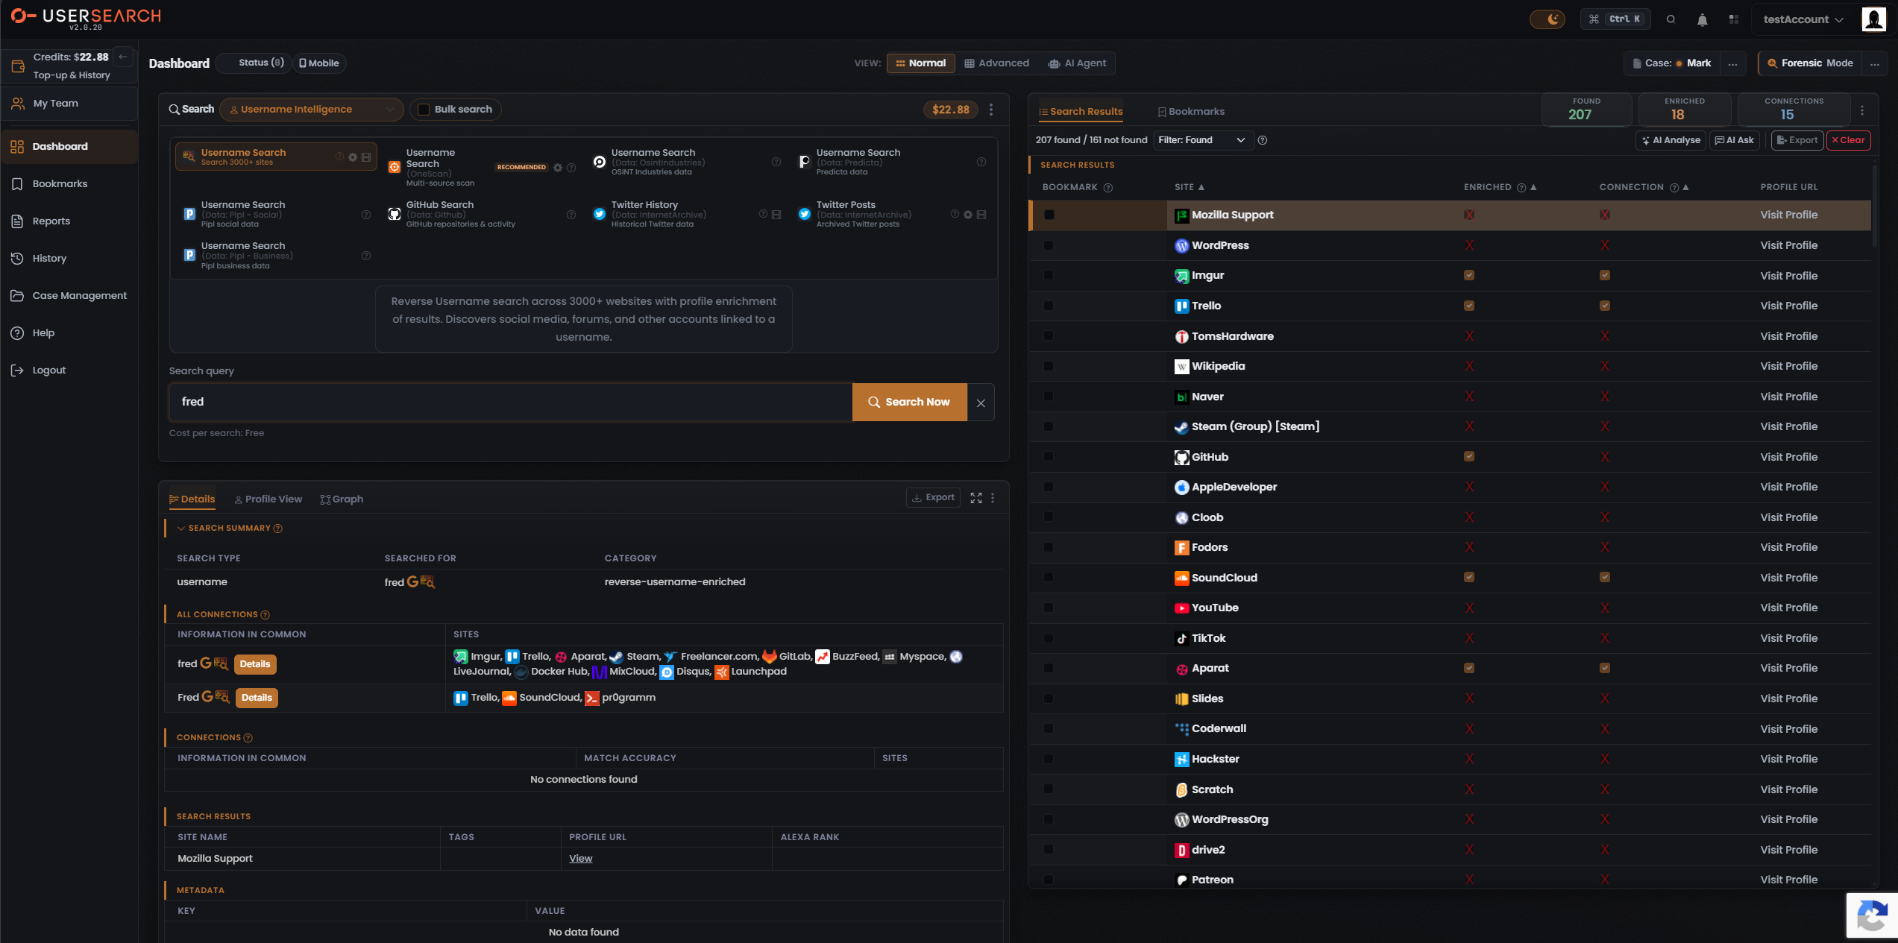Click the search query input field
Image resolution: width=1898 pixels, height=943 pixels.
tap(511, 402)
